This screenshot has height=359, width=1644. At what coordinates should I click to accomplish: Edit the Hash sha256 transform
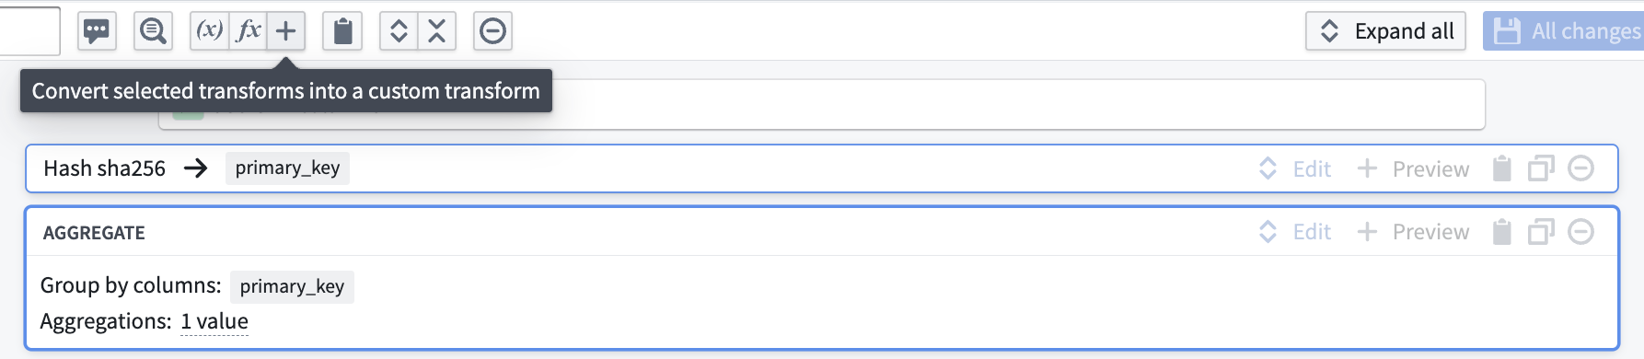(1295, 168)
